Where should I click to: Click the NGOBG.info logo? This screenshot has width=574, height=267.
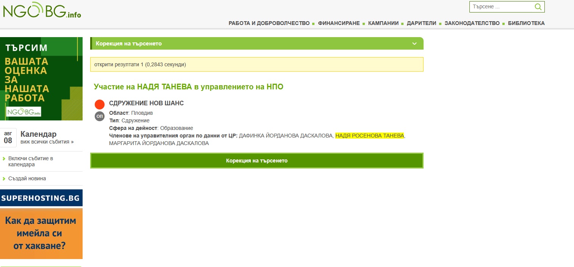[x=42, y=11]
